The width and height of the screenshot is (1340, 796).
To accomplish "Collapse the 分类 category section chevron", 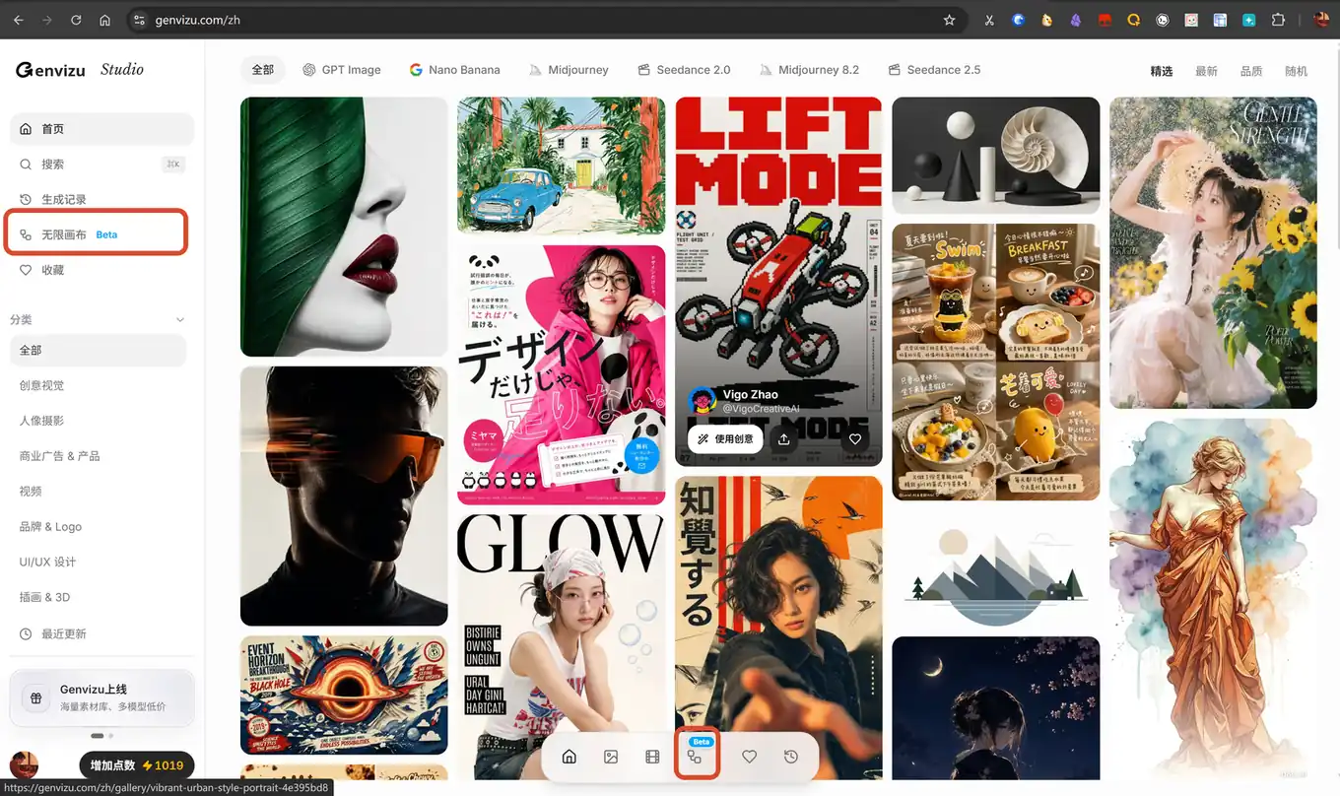I will (x=180, y=320).
